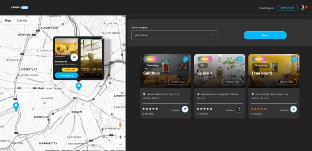Viewport: 312px width, 151px height.
Task: Switch map to Satellite view tab
Action: [22, 21]
